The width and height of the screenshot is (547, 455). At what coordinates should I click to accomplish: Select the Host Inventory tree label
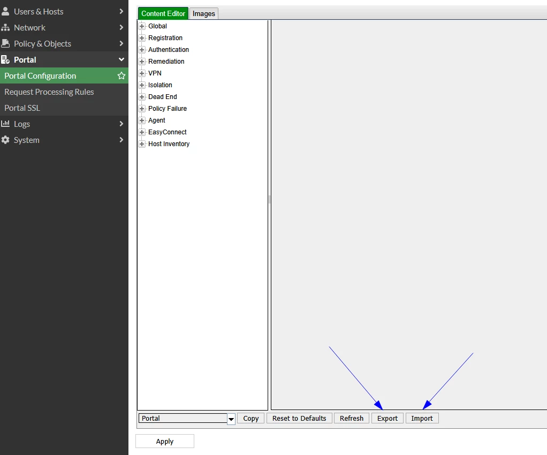(169, 144)
